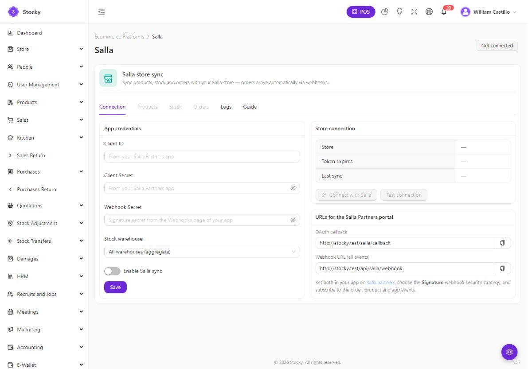Expand the User Management chevron
Viewport: 532px width, 369px height.
[x=81, y=85]
